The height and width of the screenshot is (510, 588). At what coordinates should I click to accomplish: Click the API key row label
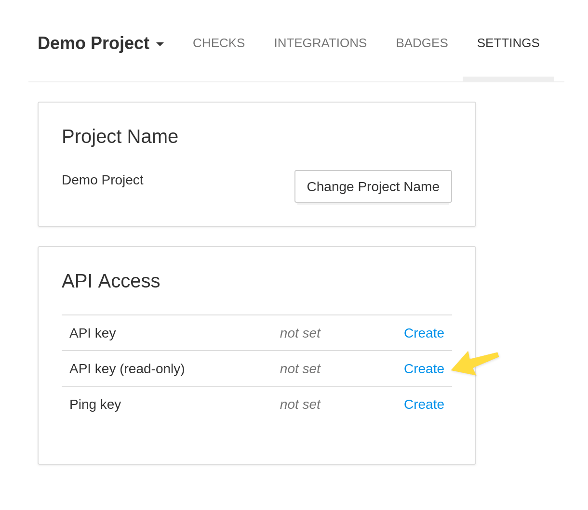click(x=93, y=333)
